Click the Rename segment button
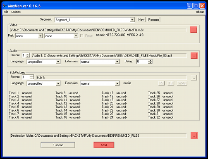 (x=154, y=19)
